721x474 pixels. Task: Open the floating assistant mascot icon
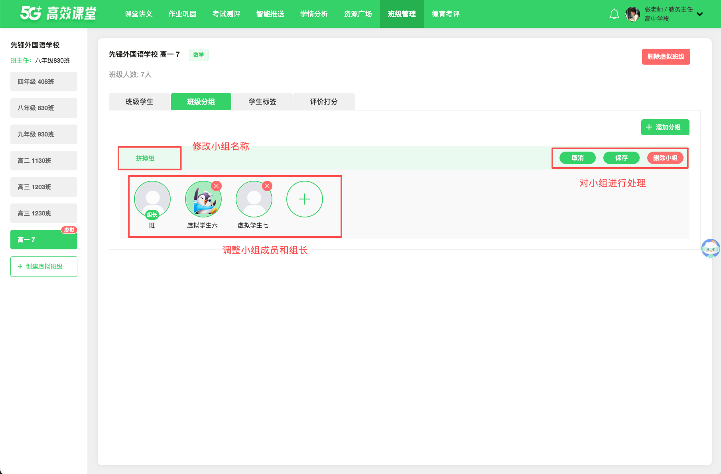point(711,248)
